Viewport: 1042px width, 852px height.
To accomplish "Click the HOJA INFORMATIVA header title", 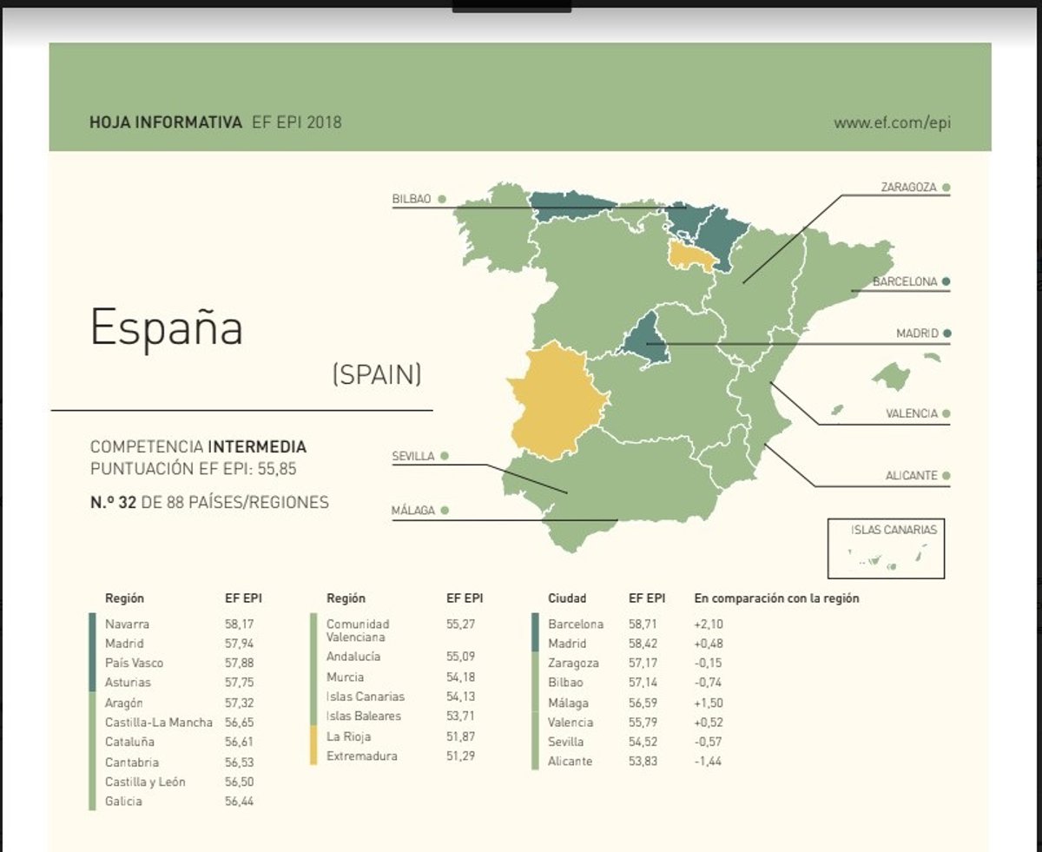I will (x=165, y=122).
